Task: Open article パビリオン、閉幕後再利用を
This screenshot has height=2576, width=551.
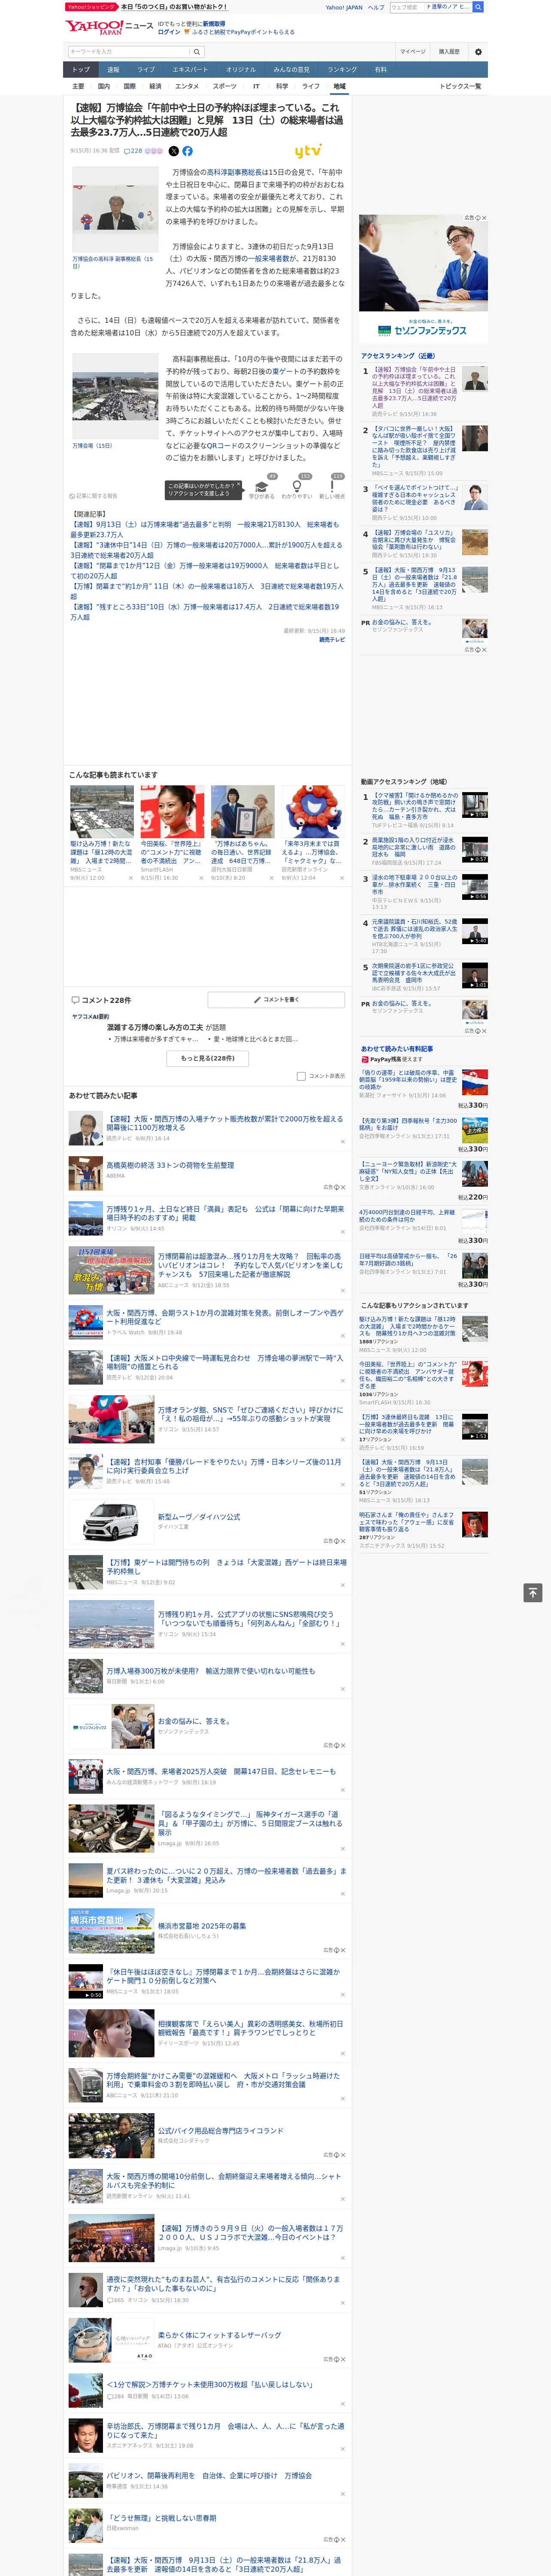Action: 209,2476
